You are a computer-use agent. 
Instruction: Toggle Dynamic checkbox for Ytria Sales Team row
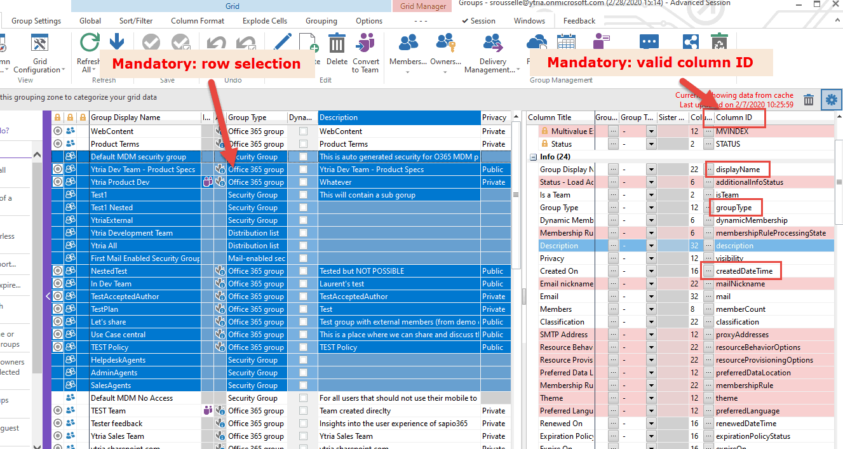(303, 436)
